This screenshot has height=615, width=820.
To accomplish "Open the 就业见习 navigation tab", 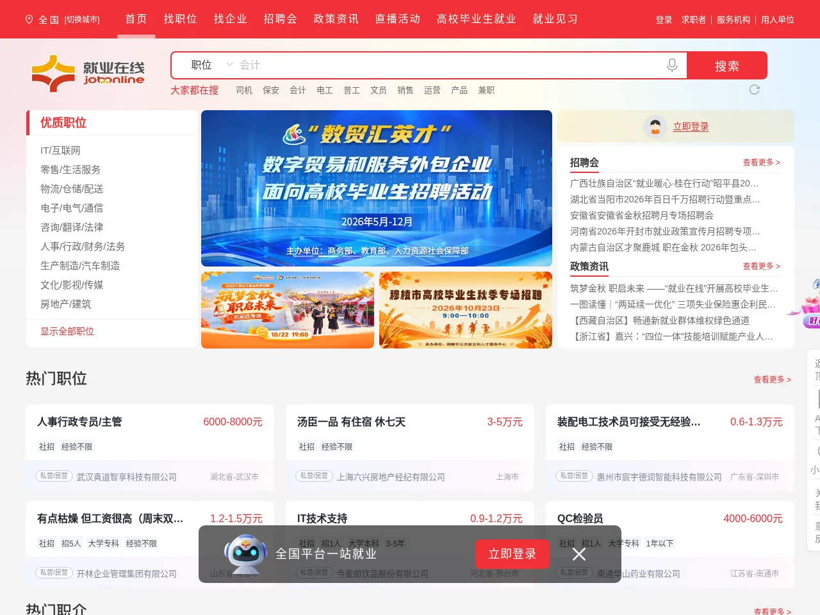I will pos(555,19).
